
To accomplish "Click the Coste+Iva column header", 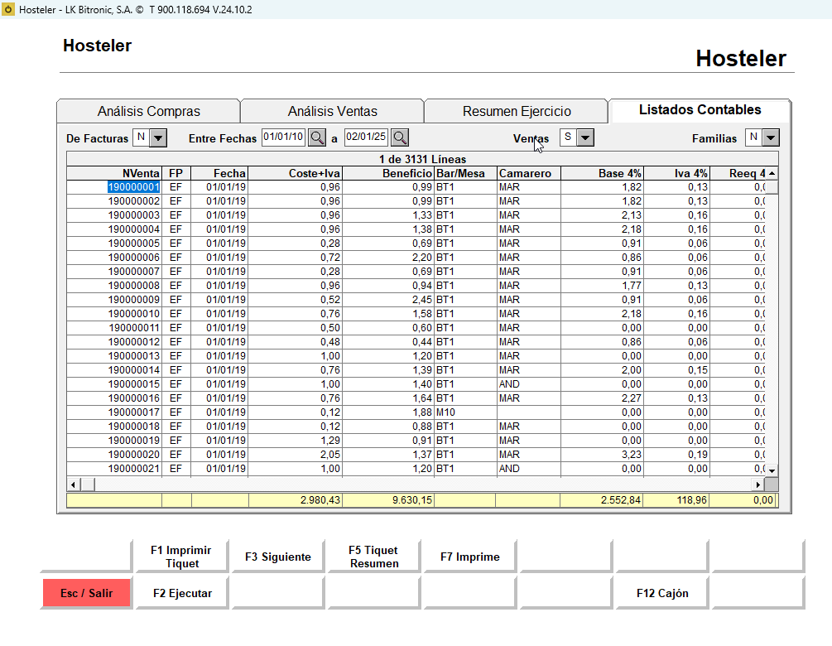I will pyautogui.click(x=295, y=174).
